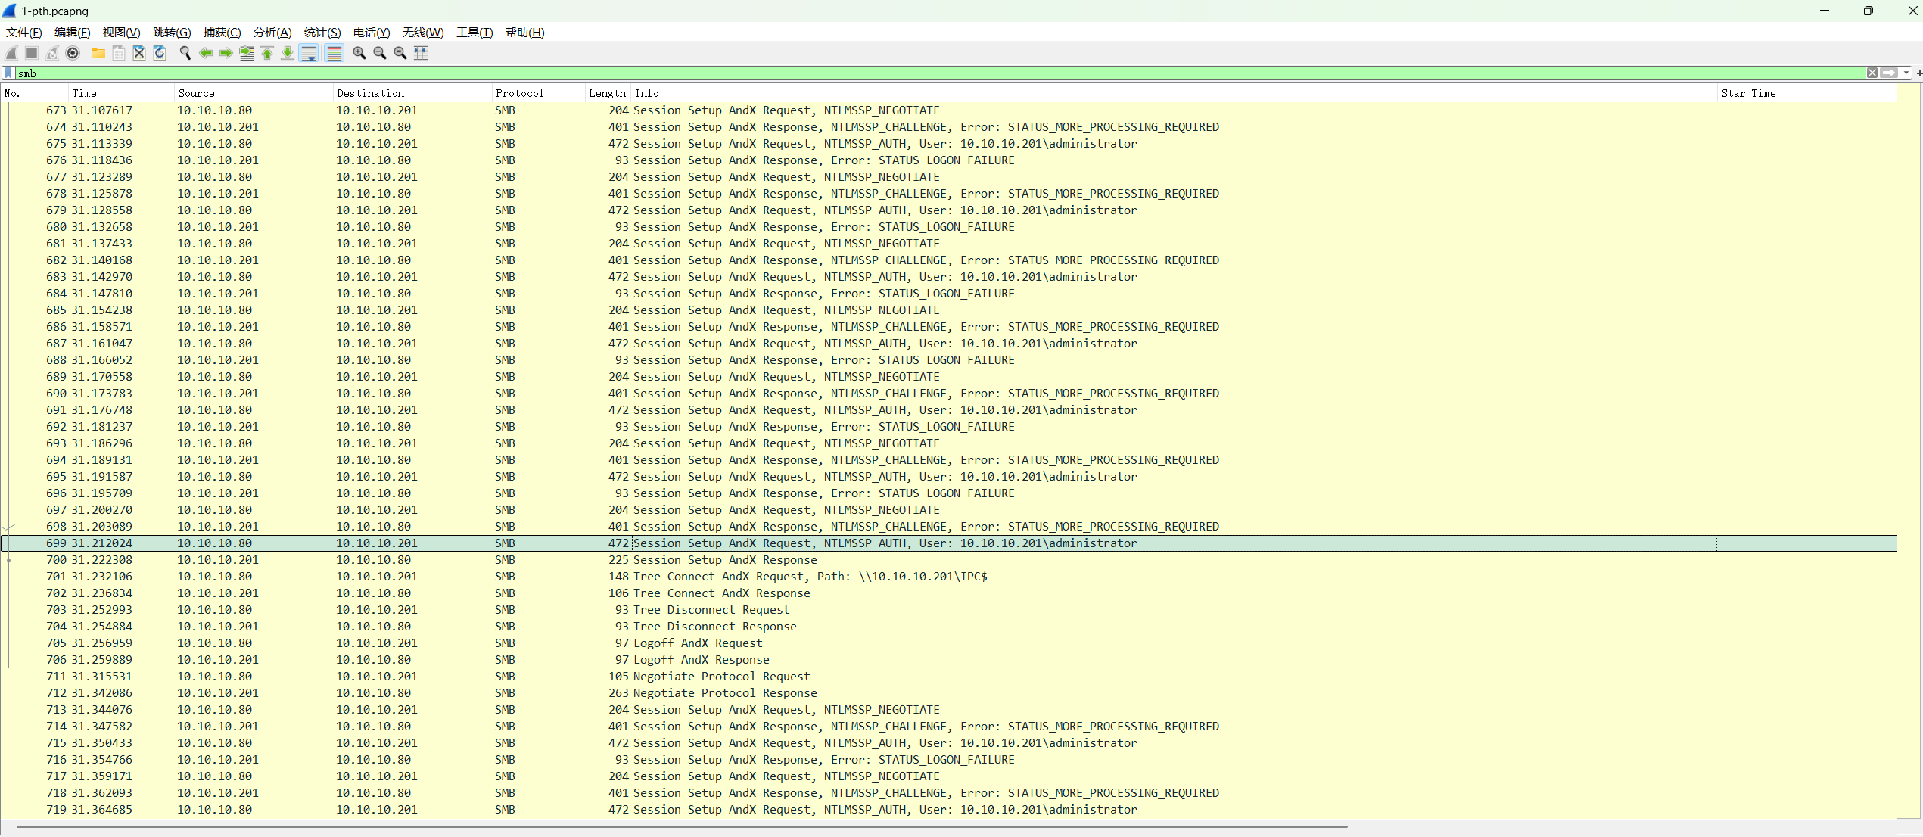The image size is (1923, 837).
Task: Reload the capture file icon
Action: pos(160,53)
